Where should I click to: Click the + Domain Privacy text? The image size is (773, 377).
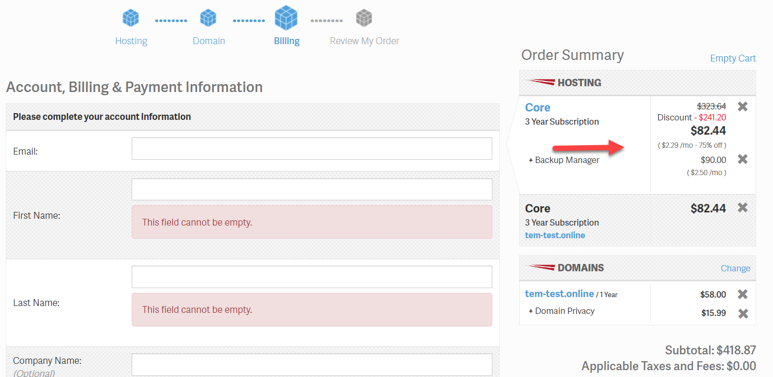(561, 311)
